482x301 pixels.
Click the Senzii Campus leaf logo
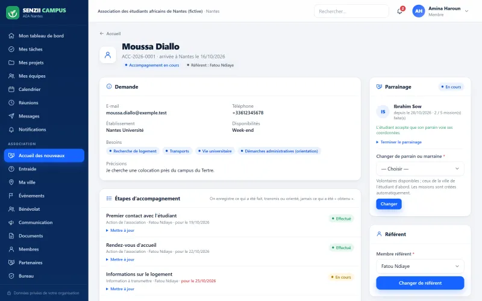[x=13, y=13]
